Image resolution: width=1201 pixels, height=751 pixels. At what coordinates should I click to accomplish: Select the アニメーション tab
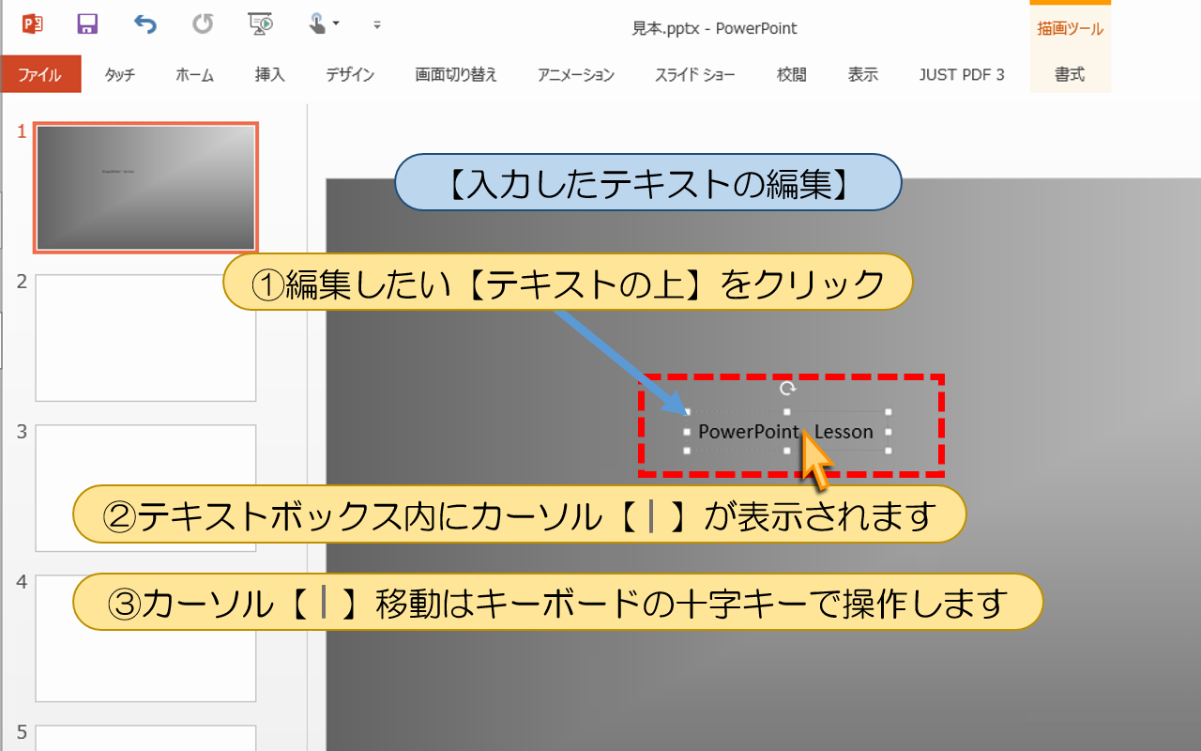pyautogui.click(x=576, y=75)
